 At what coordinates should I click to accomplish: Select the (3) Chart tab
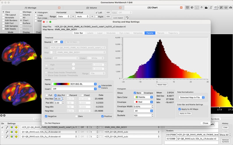click(x=153, y=8)
